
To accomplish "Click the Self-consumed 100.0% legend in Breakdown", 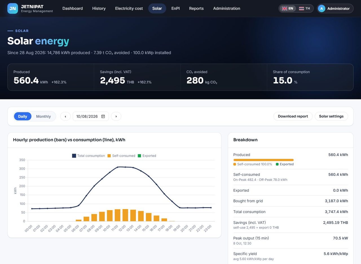I will [x=253, y=164].
